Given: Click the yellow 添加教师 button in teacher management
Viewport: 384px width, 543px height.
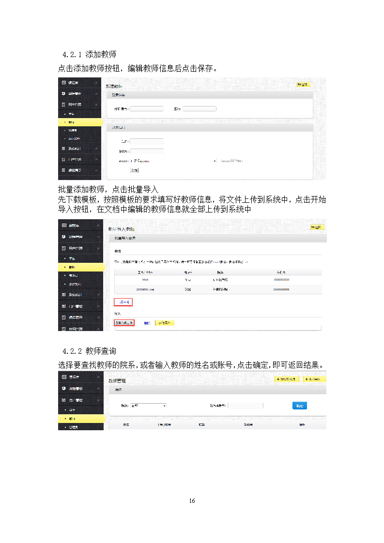Looking at the screenshot, I should coord(287,379).
